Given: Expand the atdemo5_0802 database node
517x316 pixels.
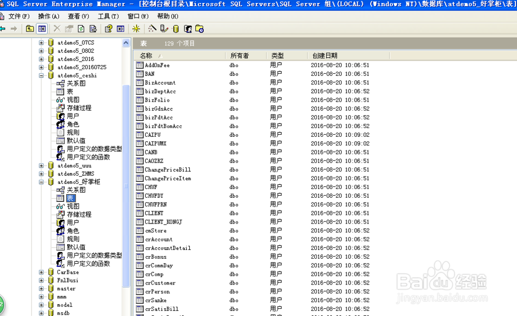Looking at the screenshot, I should coord(41,51).
